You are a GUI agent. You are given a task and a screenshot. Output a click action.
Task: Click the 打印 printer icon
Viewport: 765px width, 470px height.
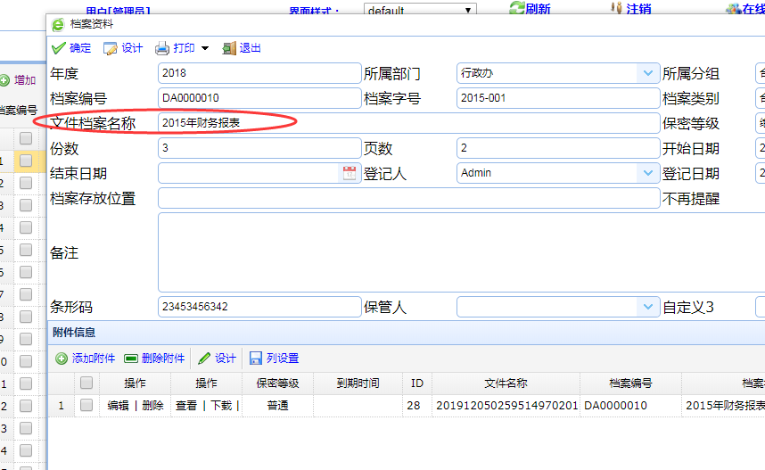[x=162, y=48]
